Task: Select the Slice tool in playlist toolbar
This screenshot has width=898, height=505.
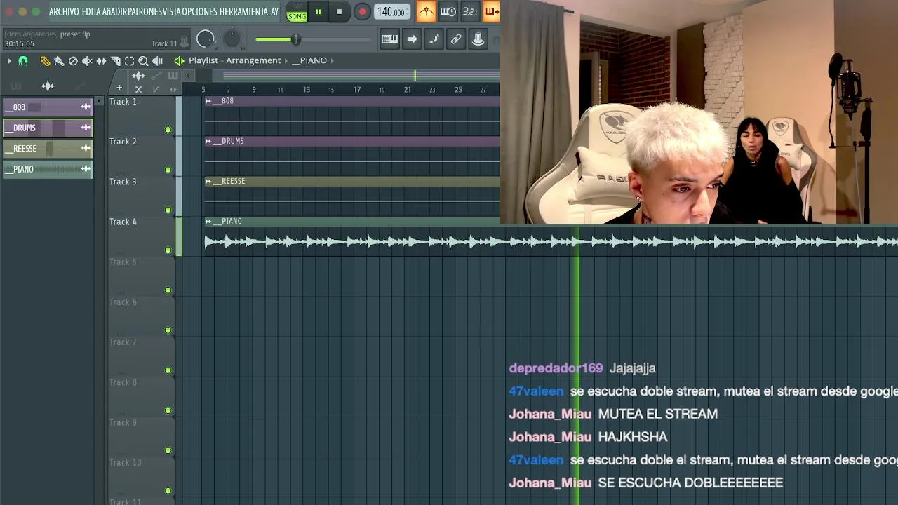Action: click(115, 61)
